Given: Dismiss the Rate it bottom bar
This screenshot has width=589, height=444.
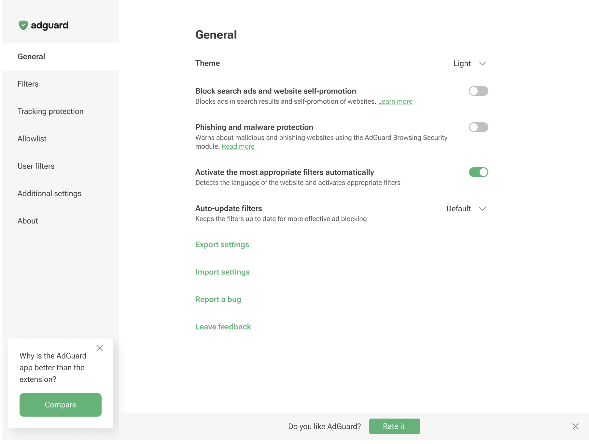Looking at the screenshot, I should tap(575, 426).
